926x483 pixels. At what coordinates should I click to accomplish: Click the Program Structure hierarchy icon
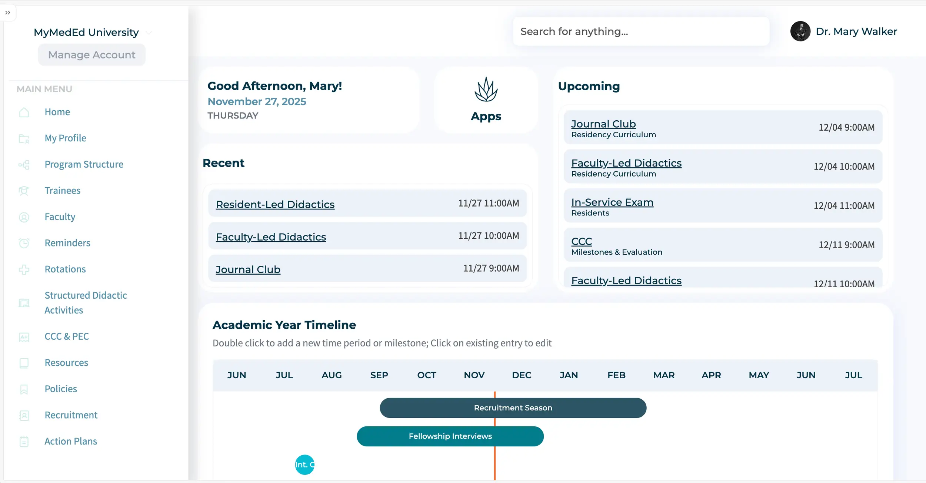click(24, 165)
